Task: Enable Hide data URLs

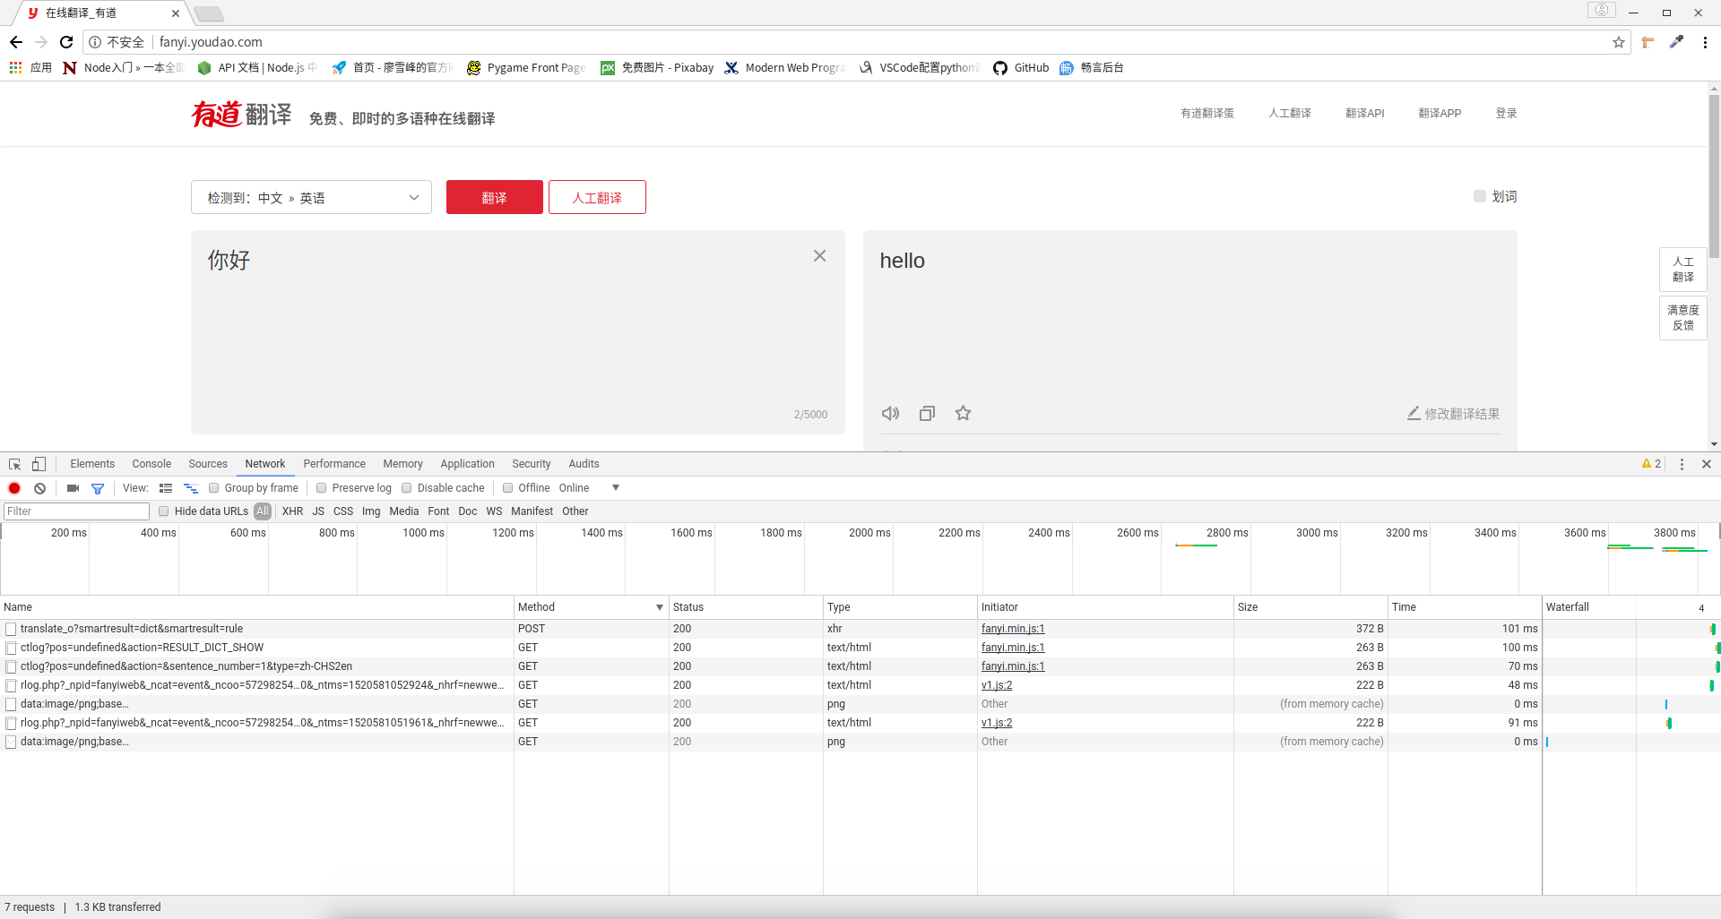Action: pyautogui.click(x=163, y=511)
